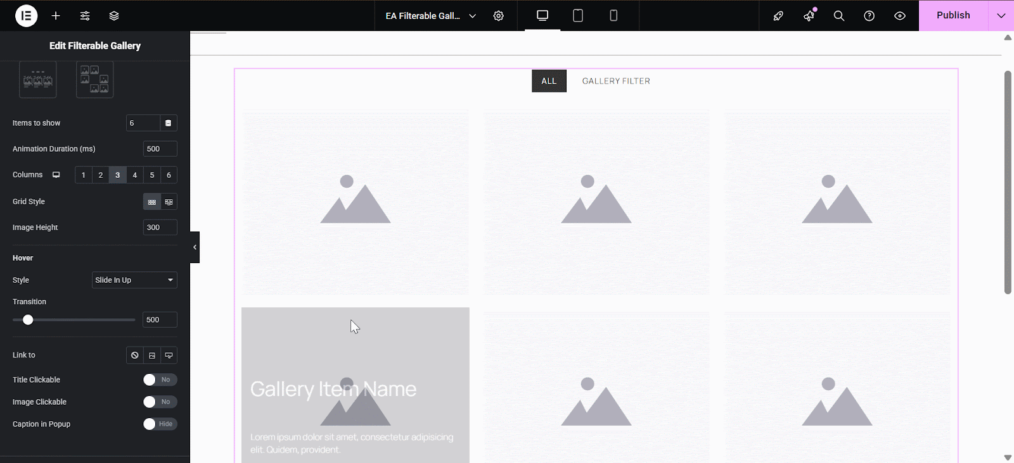Click the scroll up arrow

(x=1008, y=38)
